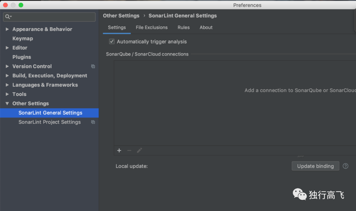Expand the Version Control arrow

coord(7,66)
